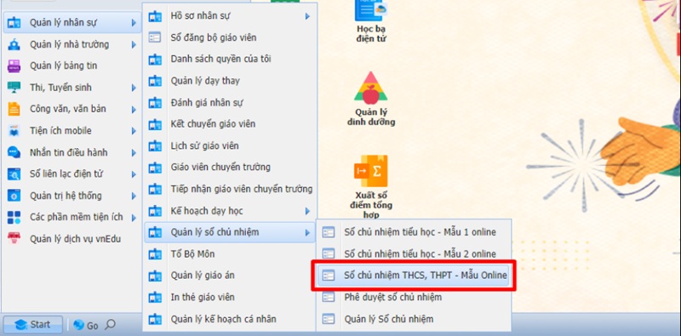Image resolution: width=681 pixels, height=336 pixels.
Task: Click the Quản lý bảng tin news icon
Action: click(14, 66)
